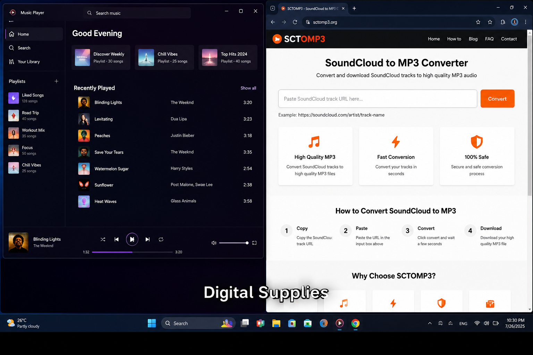Play Watermelon Sugar track
The image size is (533, 355).
(165, 168)
